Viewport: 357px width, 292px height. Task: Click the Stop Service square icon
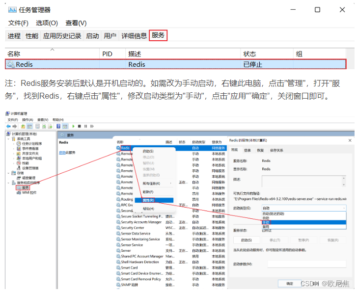coord(79,126)
